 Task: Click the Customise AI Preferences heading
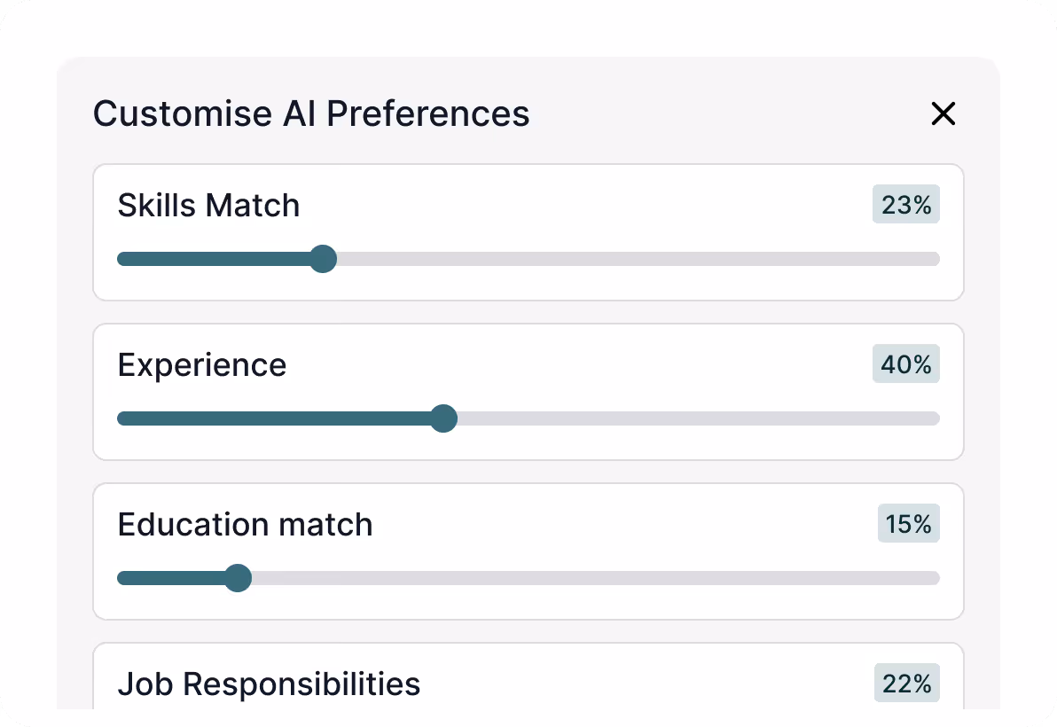tap(311, 113)
